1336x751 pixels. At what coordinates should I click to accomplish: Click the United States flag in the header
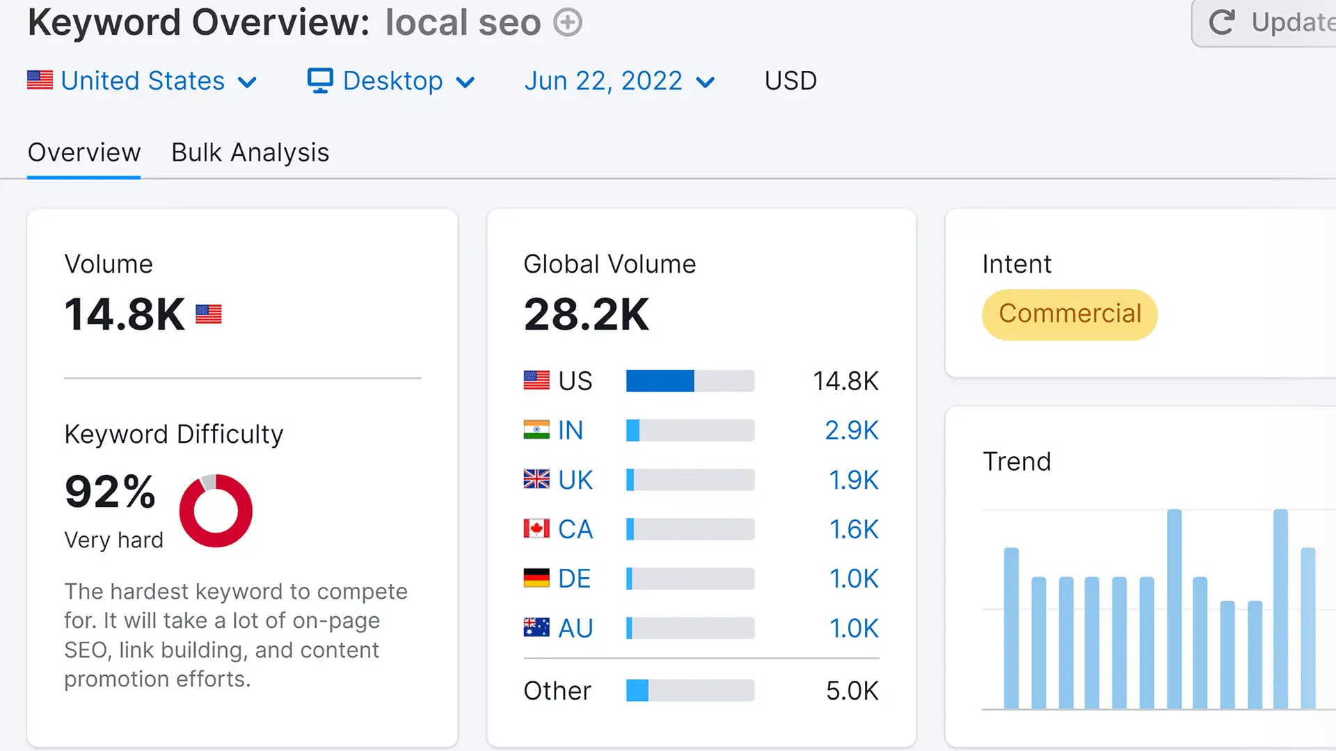tap(40, 81)
